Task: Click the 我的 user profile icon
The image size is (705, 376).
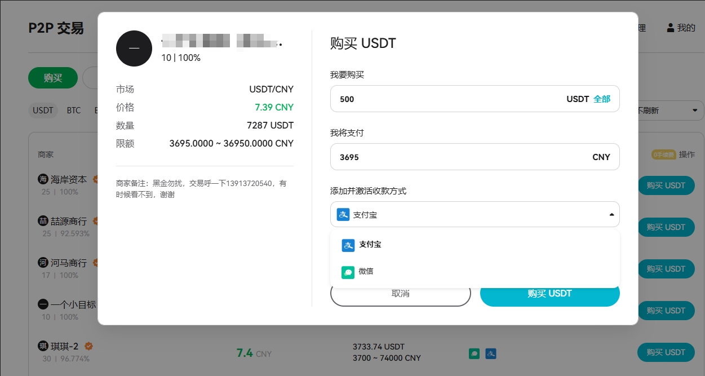Action: (x=670, y=28)
